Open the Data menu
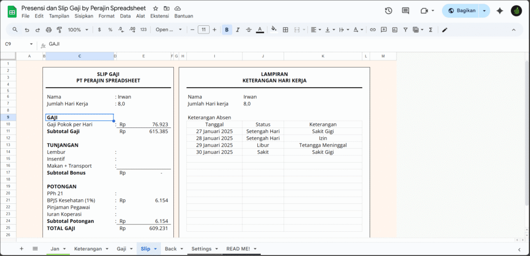Image resolution: width=530 pixels, height=256 pixels. click(x=125, y=16)
